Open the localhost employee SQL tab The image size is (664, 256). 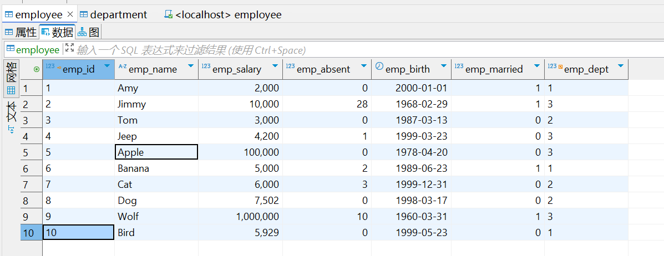(x=223, y=14)
